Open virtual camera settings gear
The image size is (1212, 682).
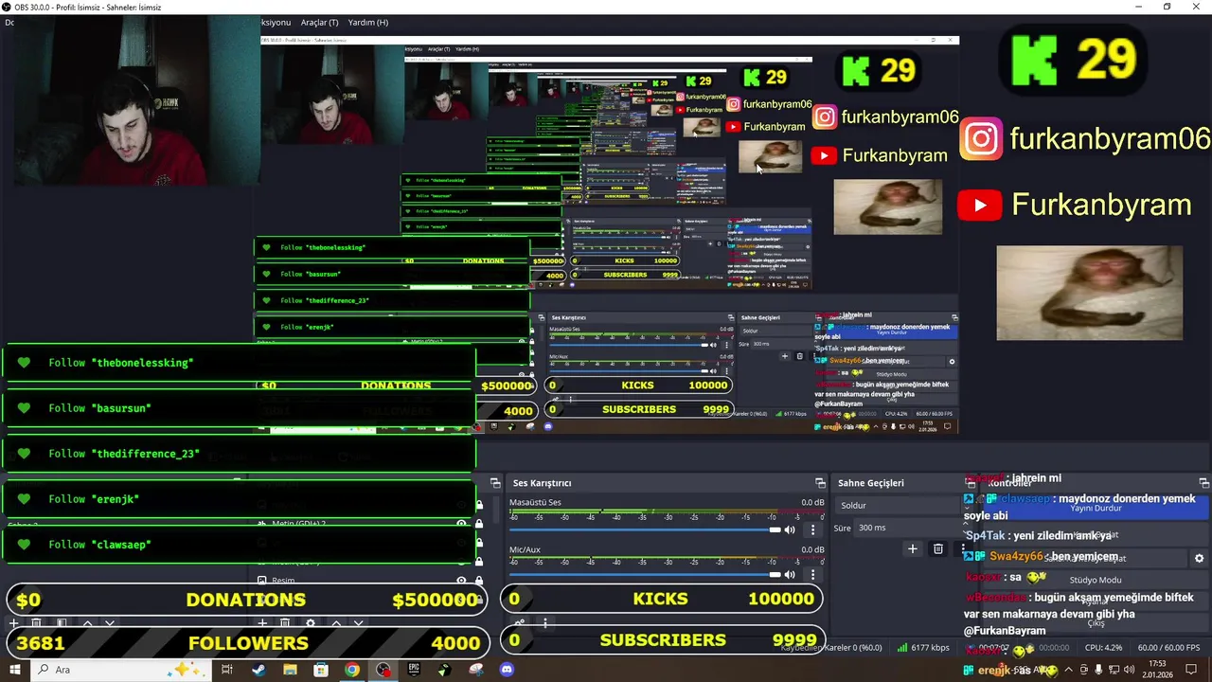pos(1199,559)
